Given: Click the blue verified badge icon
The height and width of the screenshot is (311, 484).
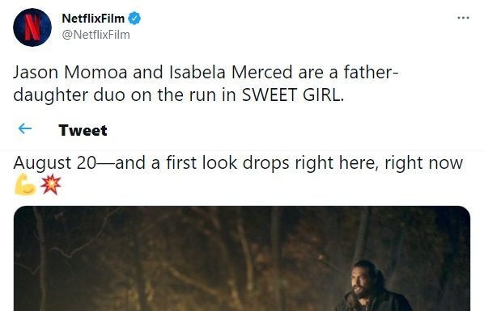Looking at the screenshot, I should 134,19.
